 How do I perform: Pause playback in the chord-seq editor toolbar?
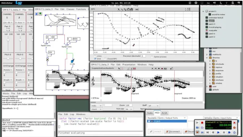tap(155, 68)
